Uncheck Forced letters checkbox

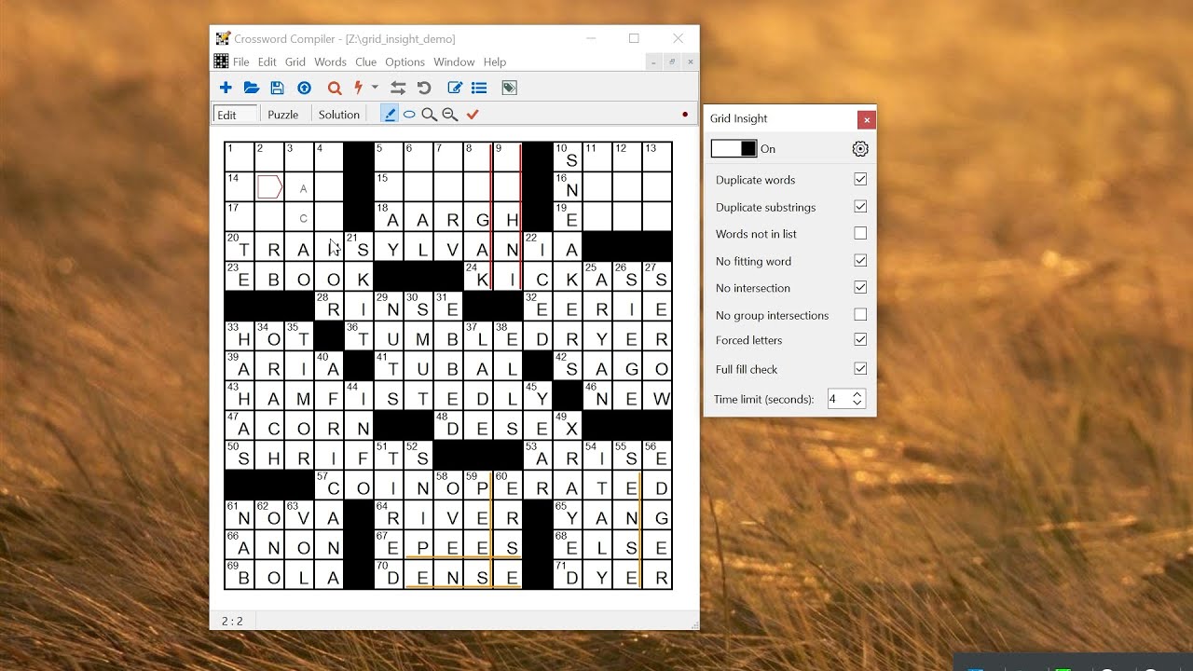click(x=860, y=339)
